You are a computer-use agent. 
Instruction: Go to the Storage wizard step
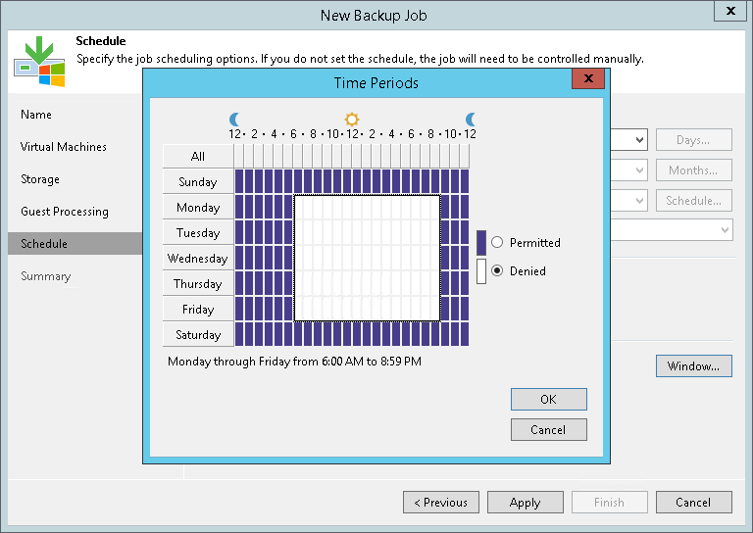tap(40, 179)
